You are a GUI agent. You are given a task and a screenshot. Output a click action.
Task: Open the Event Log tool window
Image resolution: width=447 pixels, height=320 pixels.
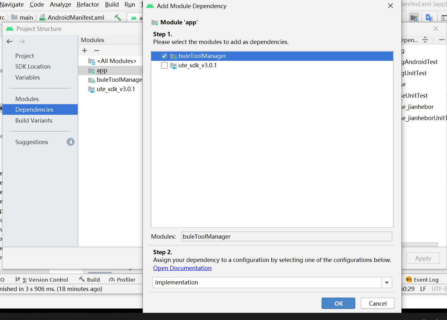(x=422, y=280)
